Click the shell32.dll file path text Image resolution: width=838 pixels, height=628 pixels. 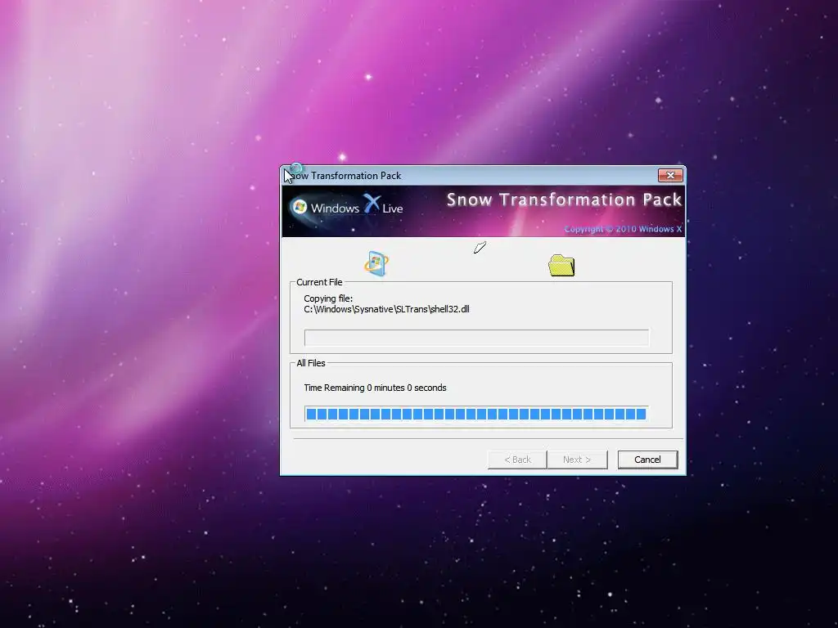[386, 309]
